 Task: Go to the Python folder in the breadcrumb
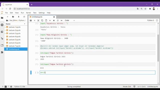coord(22,20)
